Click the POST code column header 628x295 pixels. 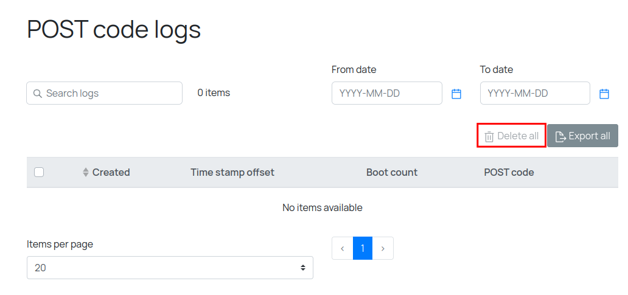pos(509,173)
